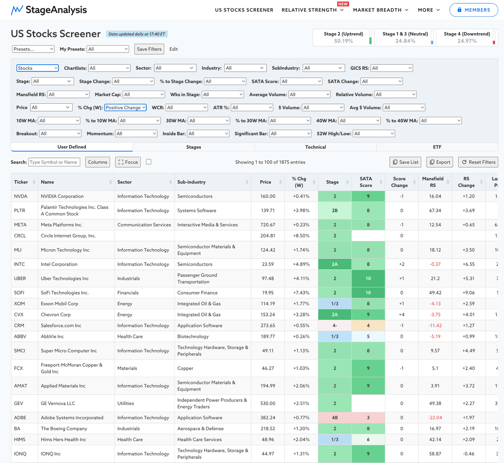The height and width of the screenshot is (463, 504).
Task: Switch to the Stages tab
Action: pos(194,147)
